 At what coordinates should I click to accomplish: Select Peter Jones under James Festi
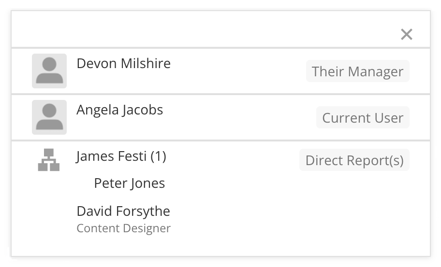pos(130,183)
